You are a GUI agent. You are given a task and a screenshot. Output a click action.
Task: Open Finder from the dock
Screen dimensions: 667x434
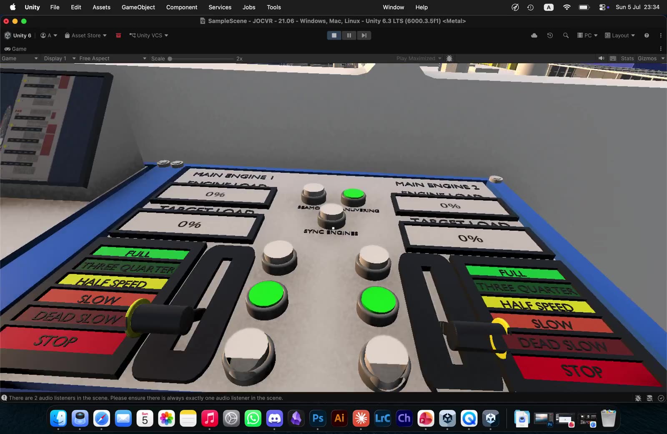click(x=58, y=418)
